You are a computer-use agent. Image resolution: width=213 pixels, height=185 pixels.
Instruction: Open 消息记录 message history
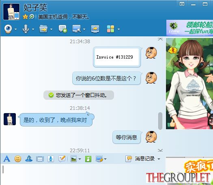[x=140, y=159]
